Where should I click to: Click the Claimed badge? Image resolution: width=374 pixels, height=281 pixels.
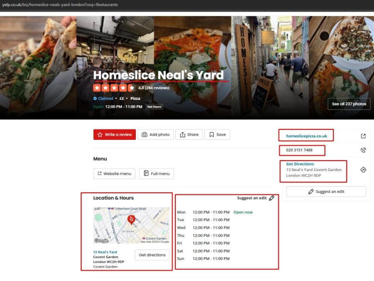coord(103,98)
